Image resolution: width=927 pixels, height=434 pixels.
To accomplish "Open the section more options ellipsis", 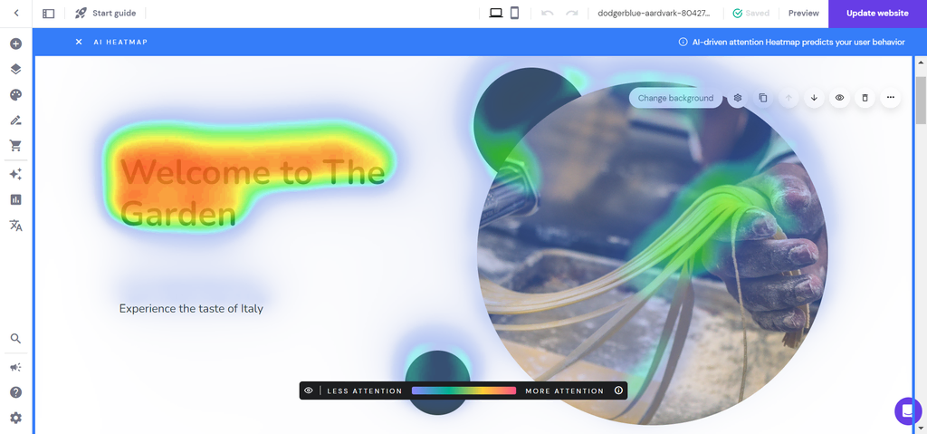I will [891, 98].
